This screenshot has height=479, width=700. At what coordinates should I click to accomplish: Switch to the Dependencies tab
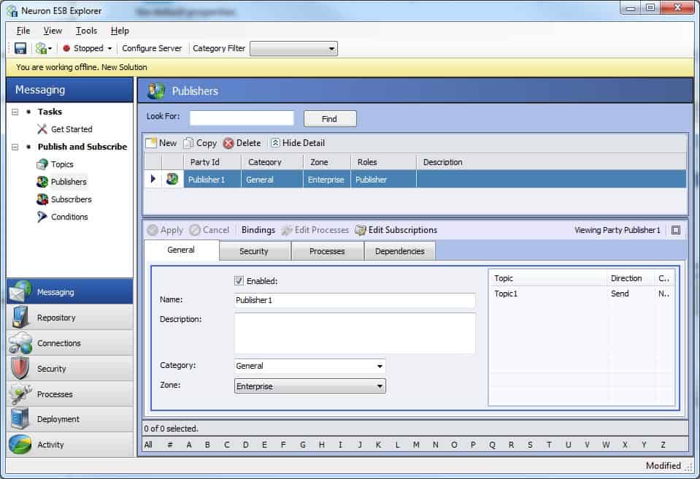coord(399,251)
